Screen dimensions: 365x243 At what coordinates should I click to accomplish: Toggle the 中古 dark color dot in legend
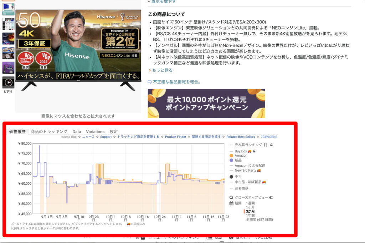coord(231,177)
